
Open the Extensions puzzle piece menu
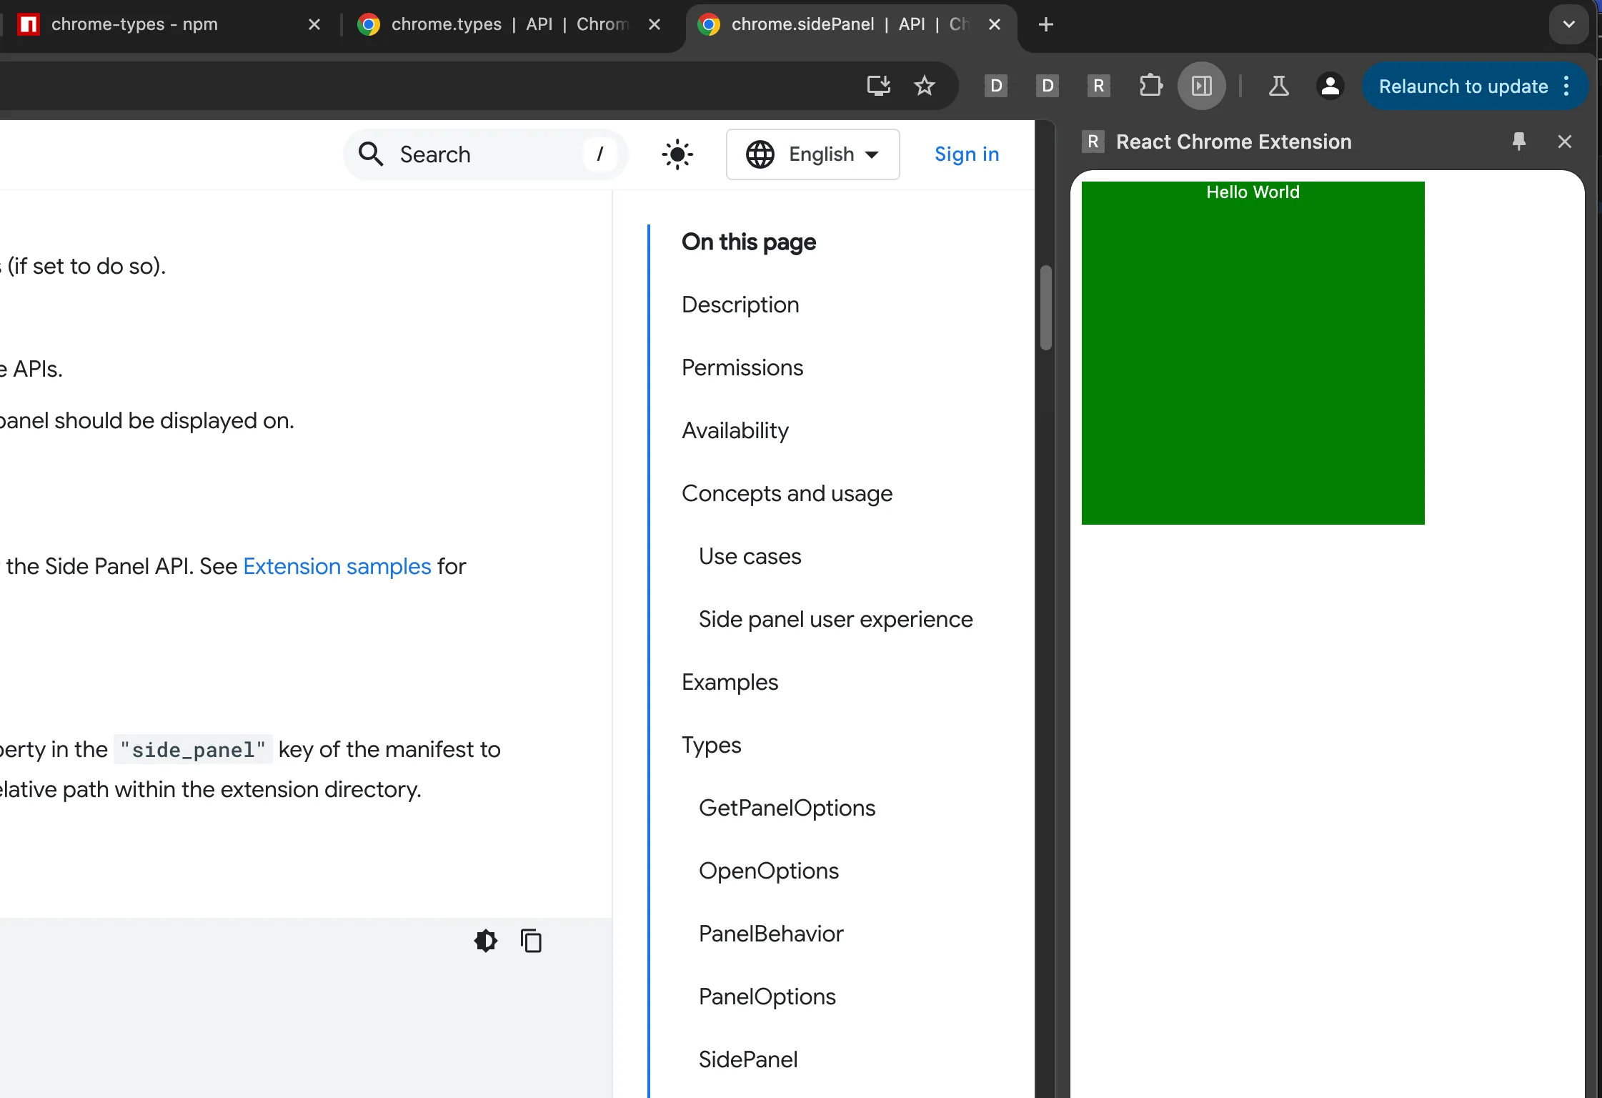tap(1150, 86)
